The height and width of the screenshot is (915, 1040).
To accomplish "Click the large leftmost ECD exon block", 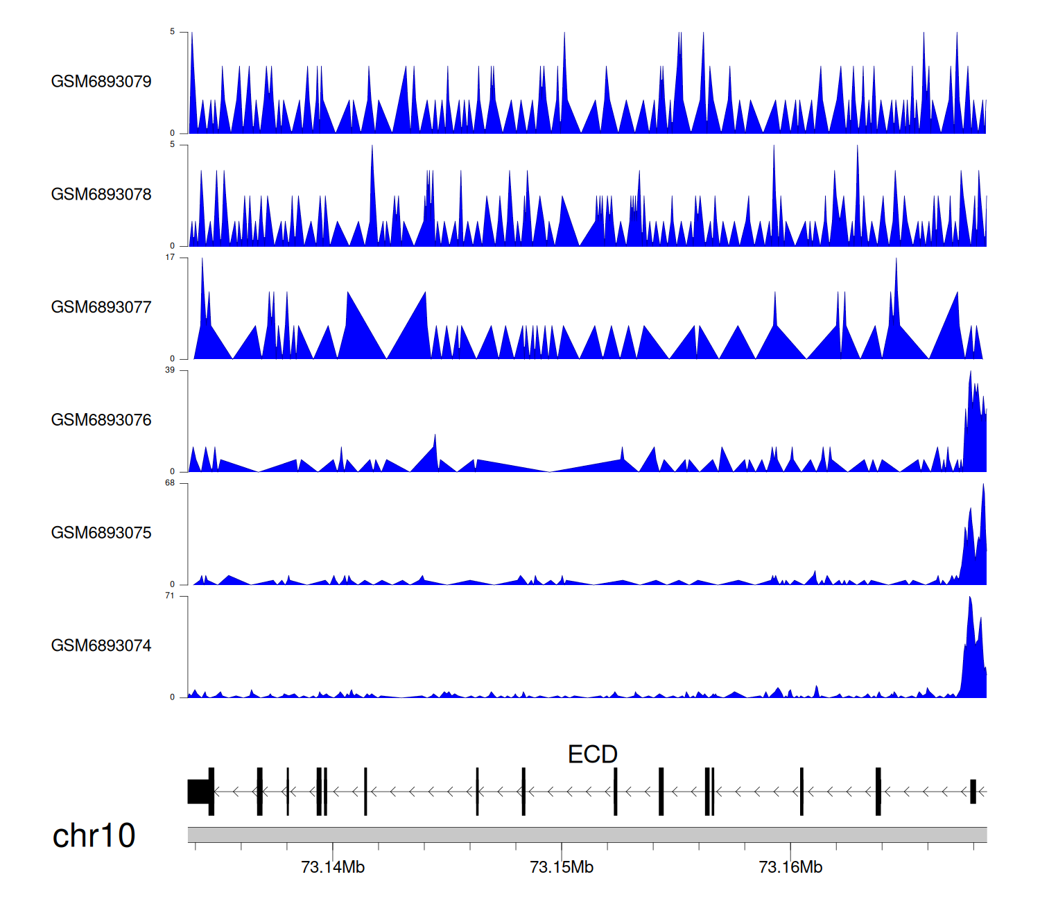I will [199, 792].
